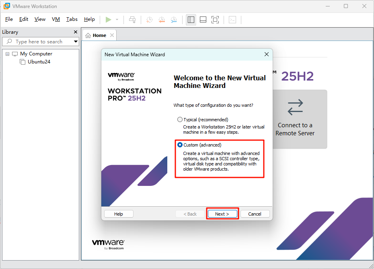Open the VM menu
The width and height of the screenshot is (374, 269).
pyautogui.click(x=56, y=19)
